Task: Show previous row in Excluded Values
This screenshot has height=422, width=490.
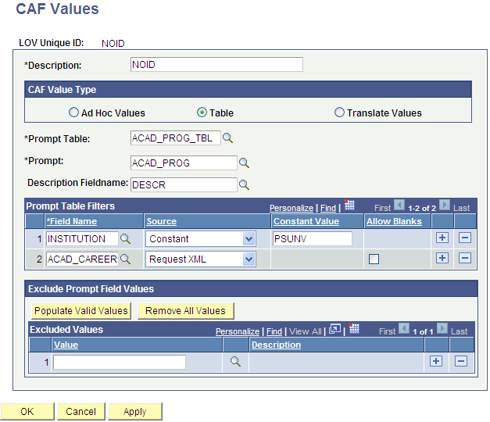Action: pyautogui.click(x=404, y=328)
